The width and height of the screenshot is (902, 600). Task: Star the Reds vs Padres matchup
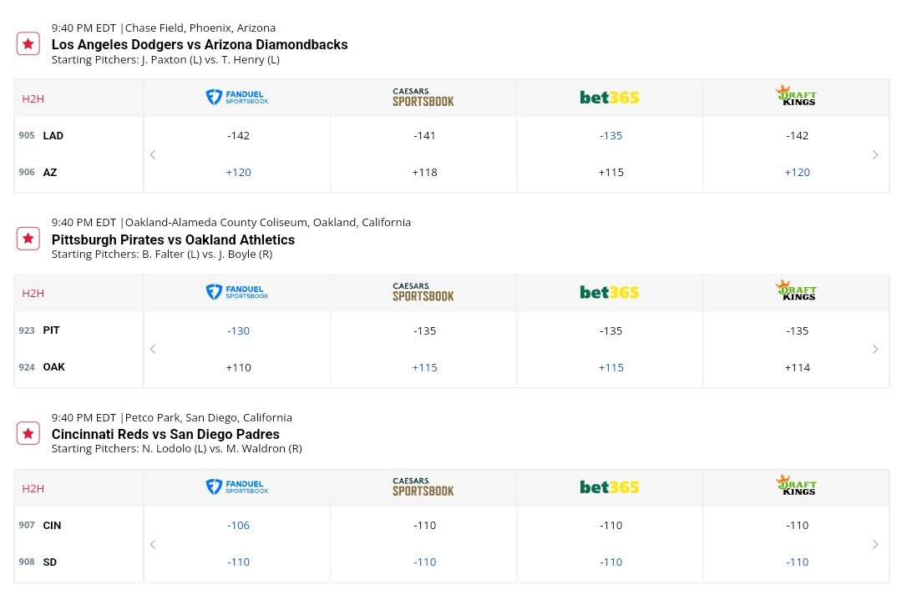pyautogui.click(x=28, y=433)
